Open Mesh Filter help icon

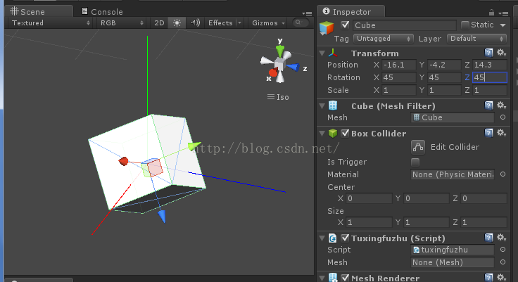(488, 105)
